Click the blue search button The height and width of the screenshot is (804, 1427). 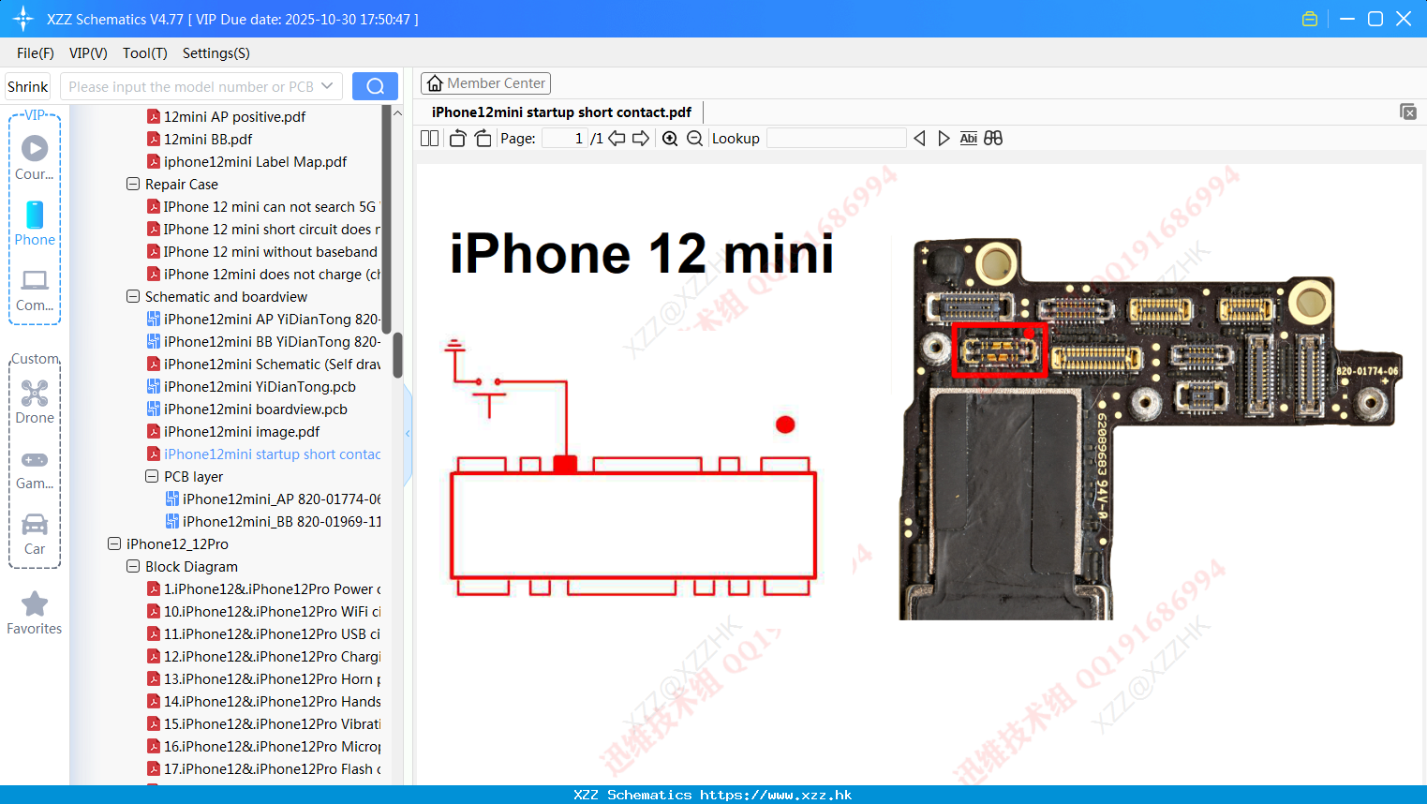pos(375,86)
